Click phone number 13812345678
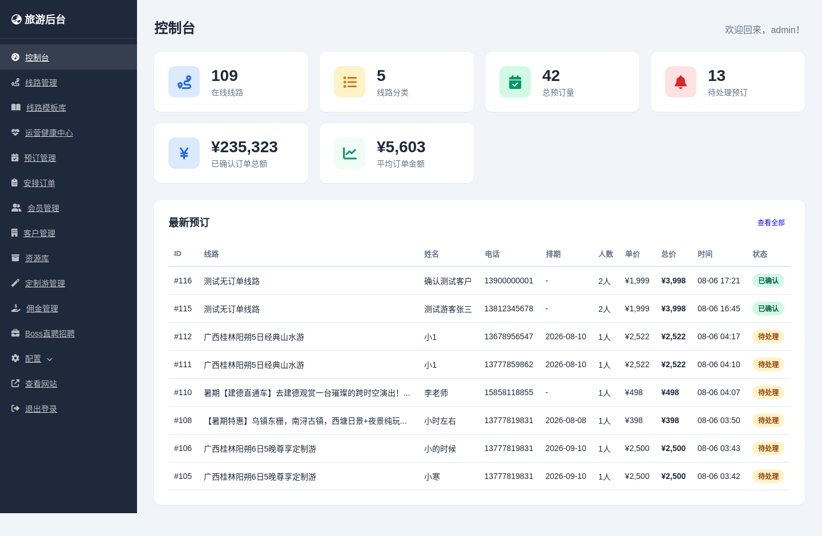The image size is (822, 536). pos(509,308)
